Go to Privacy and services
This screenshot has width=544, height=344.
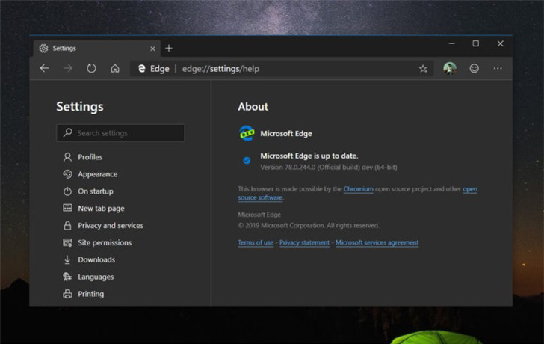110,226
